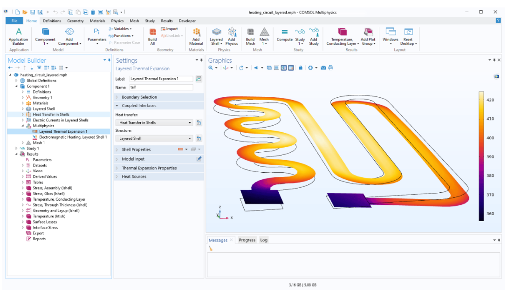Clear the Messages window with broom icon
This screenshot has width=508, height=291.
coord(211,248)
